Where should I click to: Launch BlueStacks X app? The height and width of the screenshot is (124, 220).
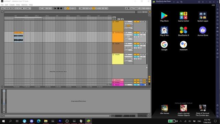point(184,31)
